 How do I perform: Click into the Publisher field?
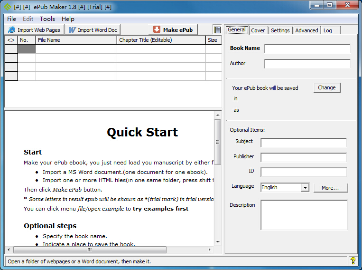(x=304, y=157)
